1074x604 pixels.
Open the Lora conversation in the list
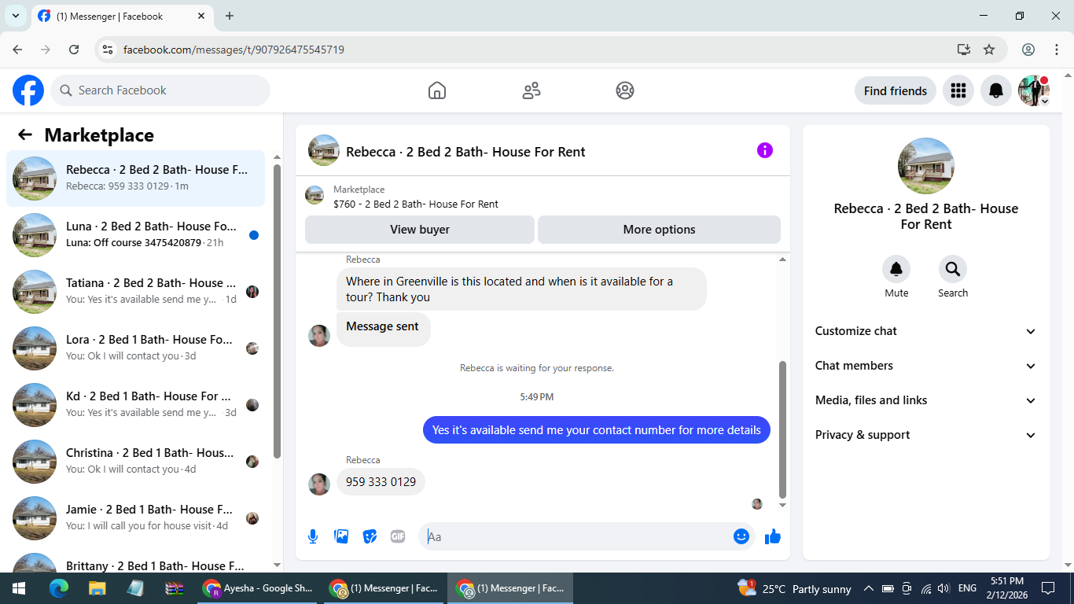135,348
